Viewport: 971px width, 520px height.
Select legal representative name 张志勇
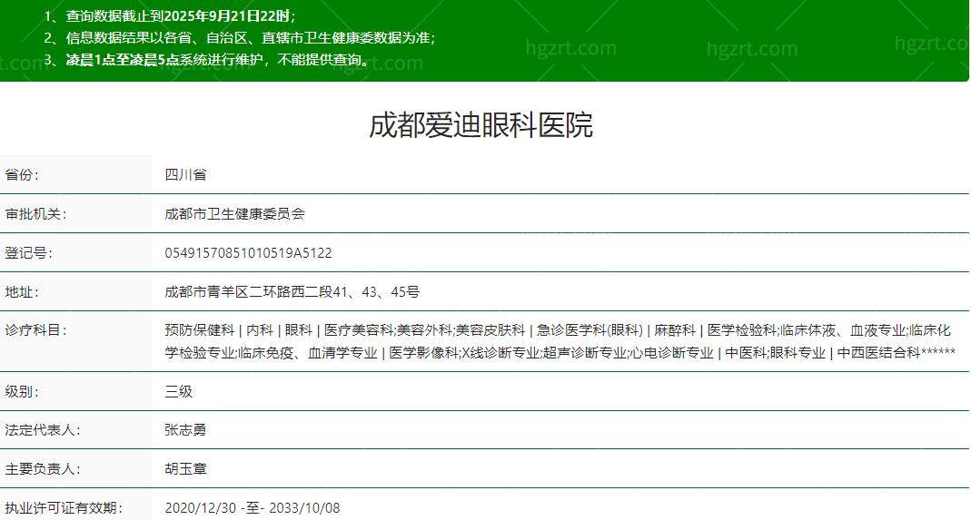186,429
